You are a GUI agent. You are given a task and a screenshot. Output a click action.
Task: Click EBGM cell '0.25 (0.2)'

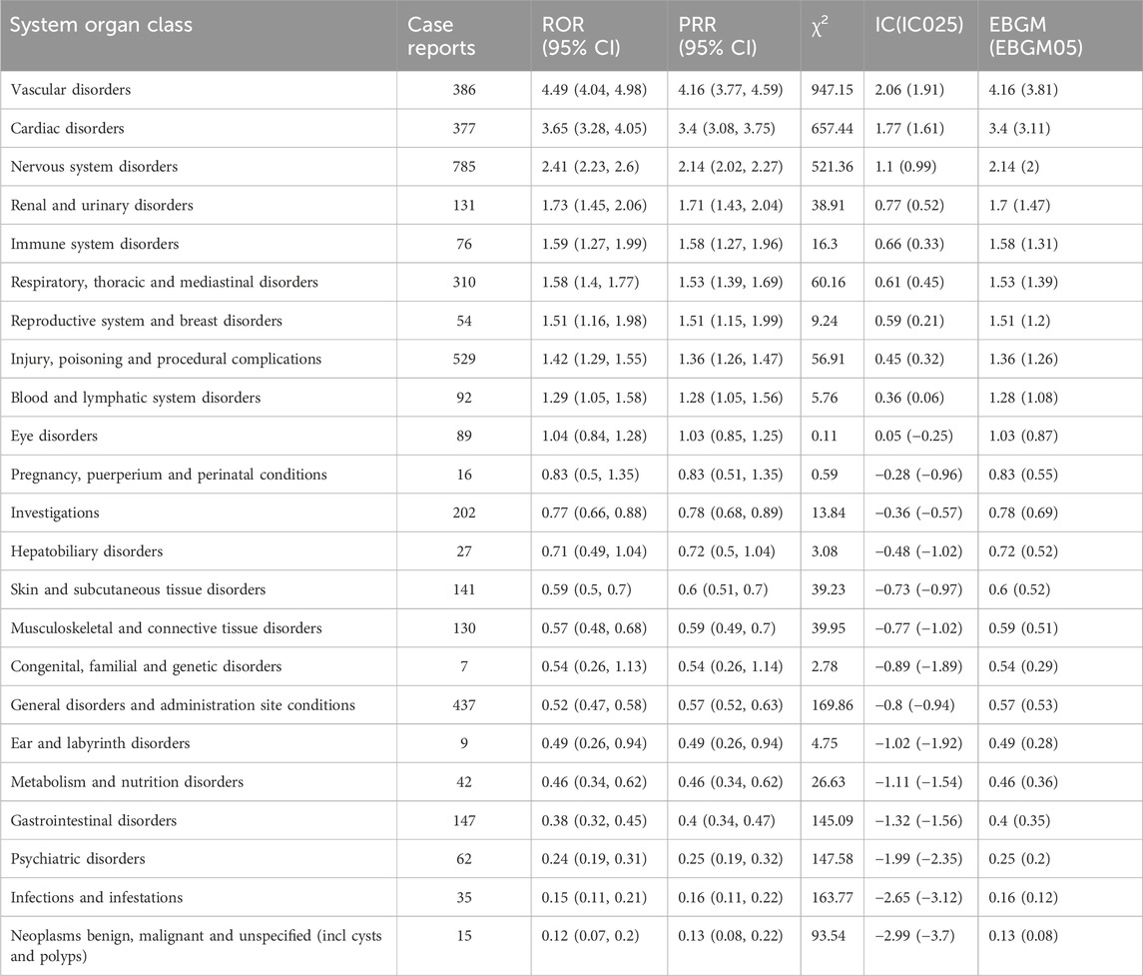[x=1019, y=859]
